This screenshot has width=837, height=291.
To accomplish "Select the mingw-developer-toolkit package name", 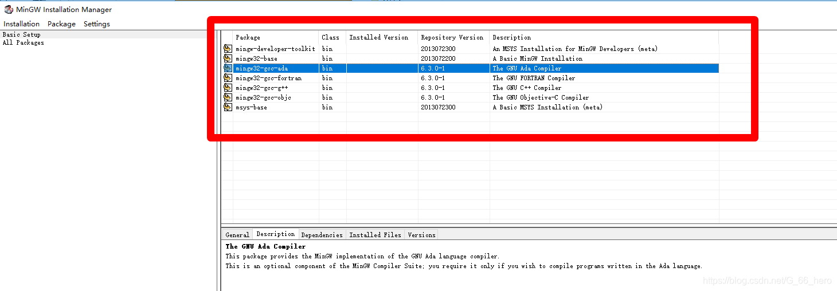I will (276, 49).
